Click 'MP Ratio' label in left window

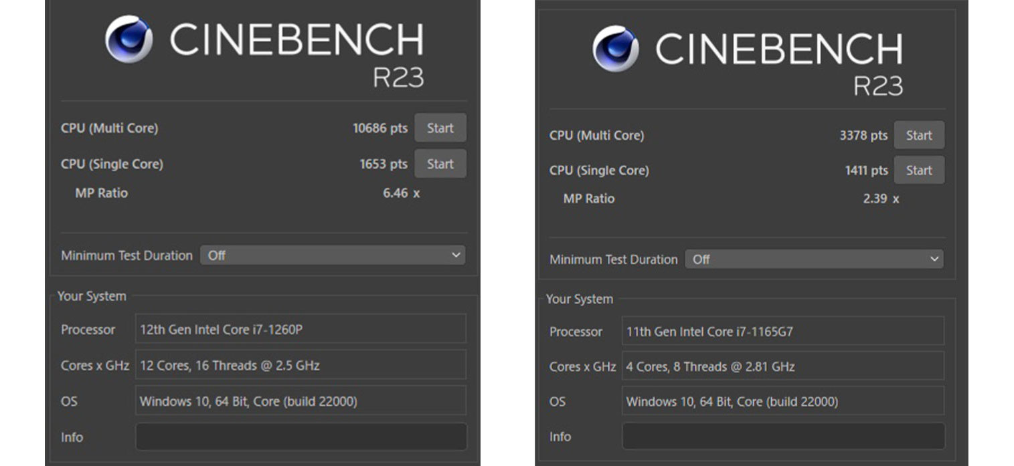pos(102,193)
